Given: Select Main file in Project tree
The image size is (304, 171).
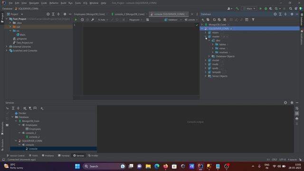Looking at the screenshot, I should pos(22,35).
